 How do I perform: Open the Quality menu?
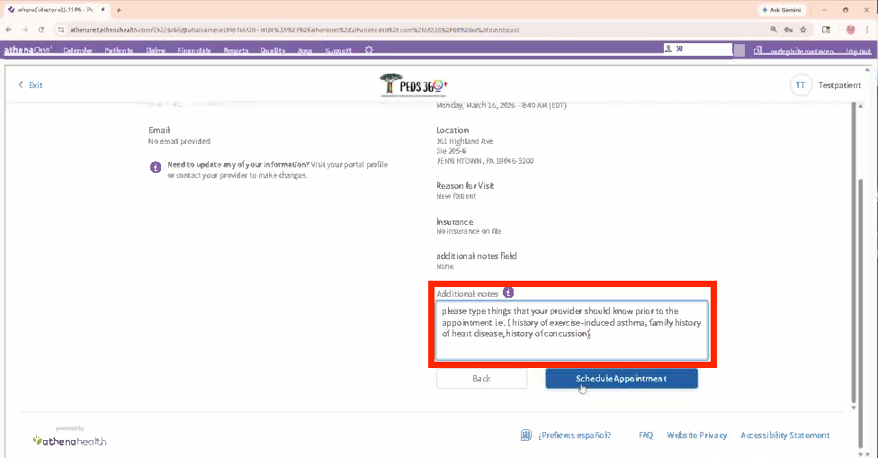(273, 50)
